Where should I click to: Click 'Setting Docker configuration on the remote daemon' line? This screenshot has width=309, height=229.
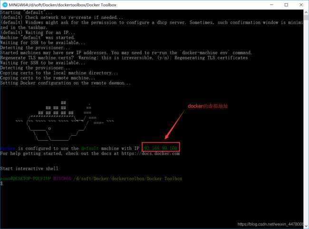(x=66, y=83)
